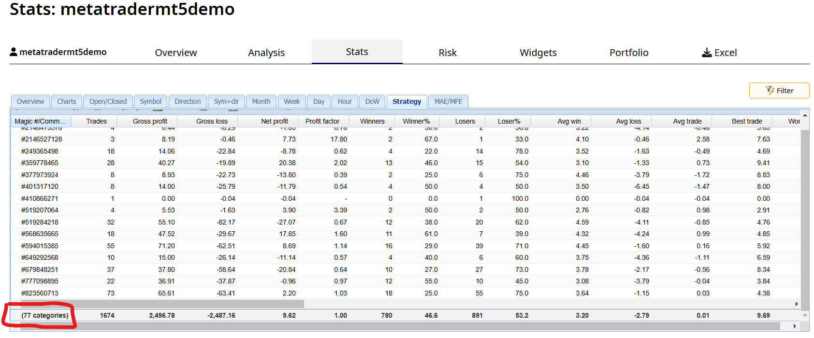Select strategy row #519284218
This screenshot has height=338, width=814.
point(406,222)
